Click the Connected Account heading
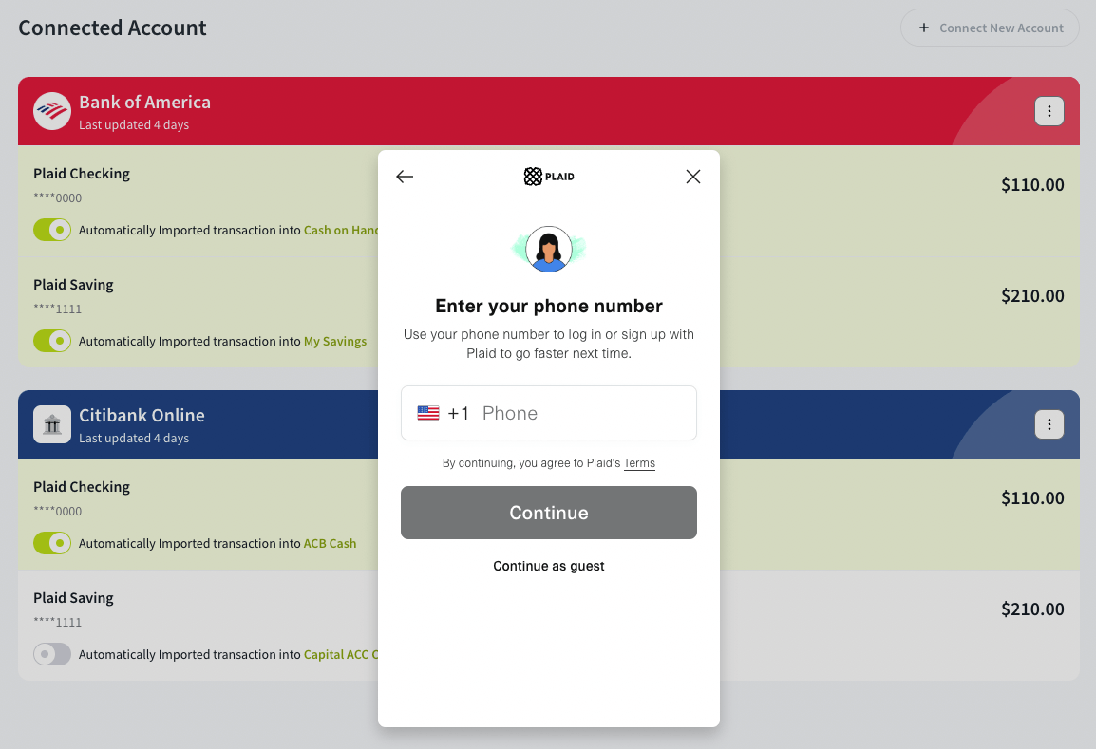 (x=112, y=28)
